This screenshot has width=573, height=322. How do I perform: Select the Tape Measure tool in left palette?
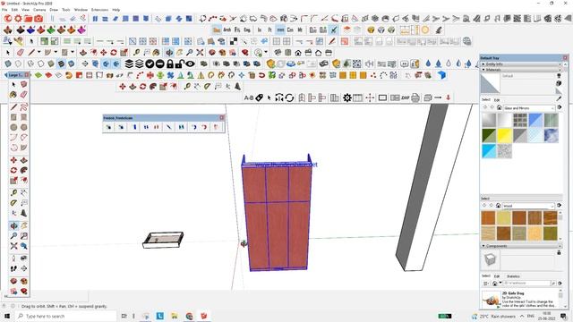coord(13,192)
